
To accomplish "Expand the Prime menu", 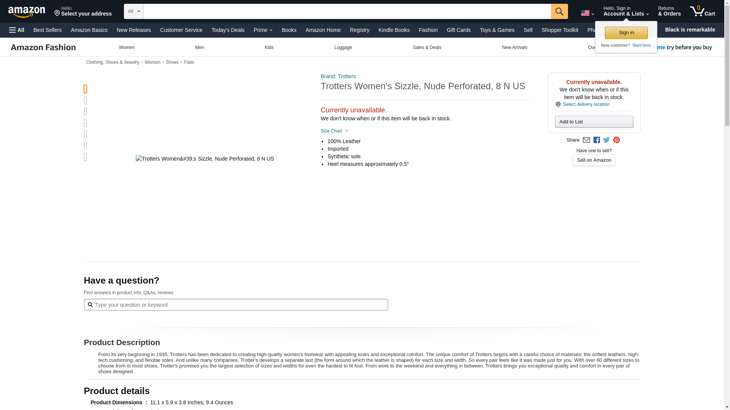I will (x=263, y=30).
